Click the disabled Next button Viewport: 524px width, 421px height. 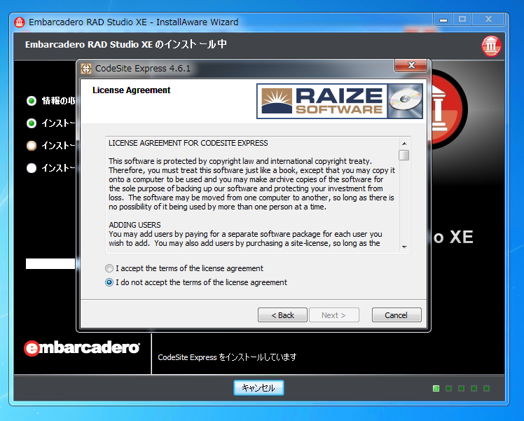(334, 315)
